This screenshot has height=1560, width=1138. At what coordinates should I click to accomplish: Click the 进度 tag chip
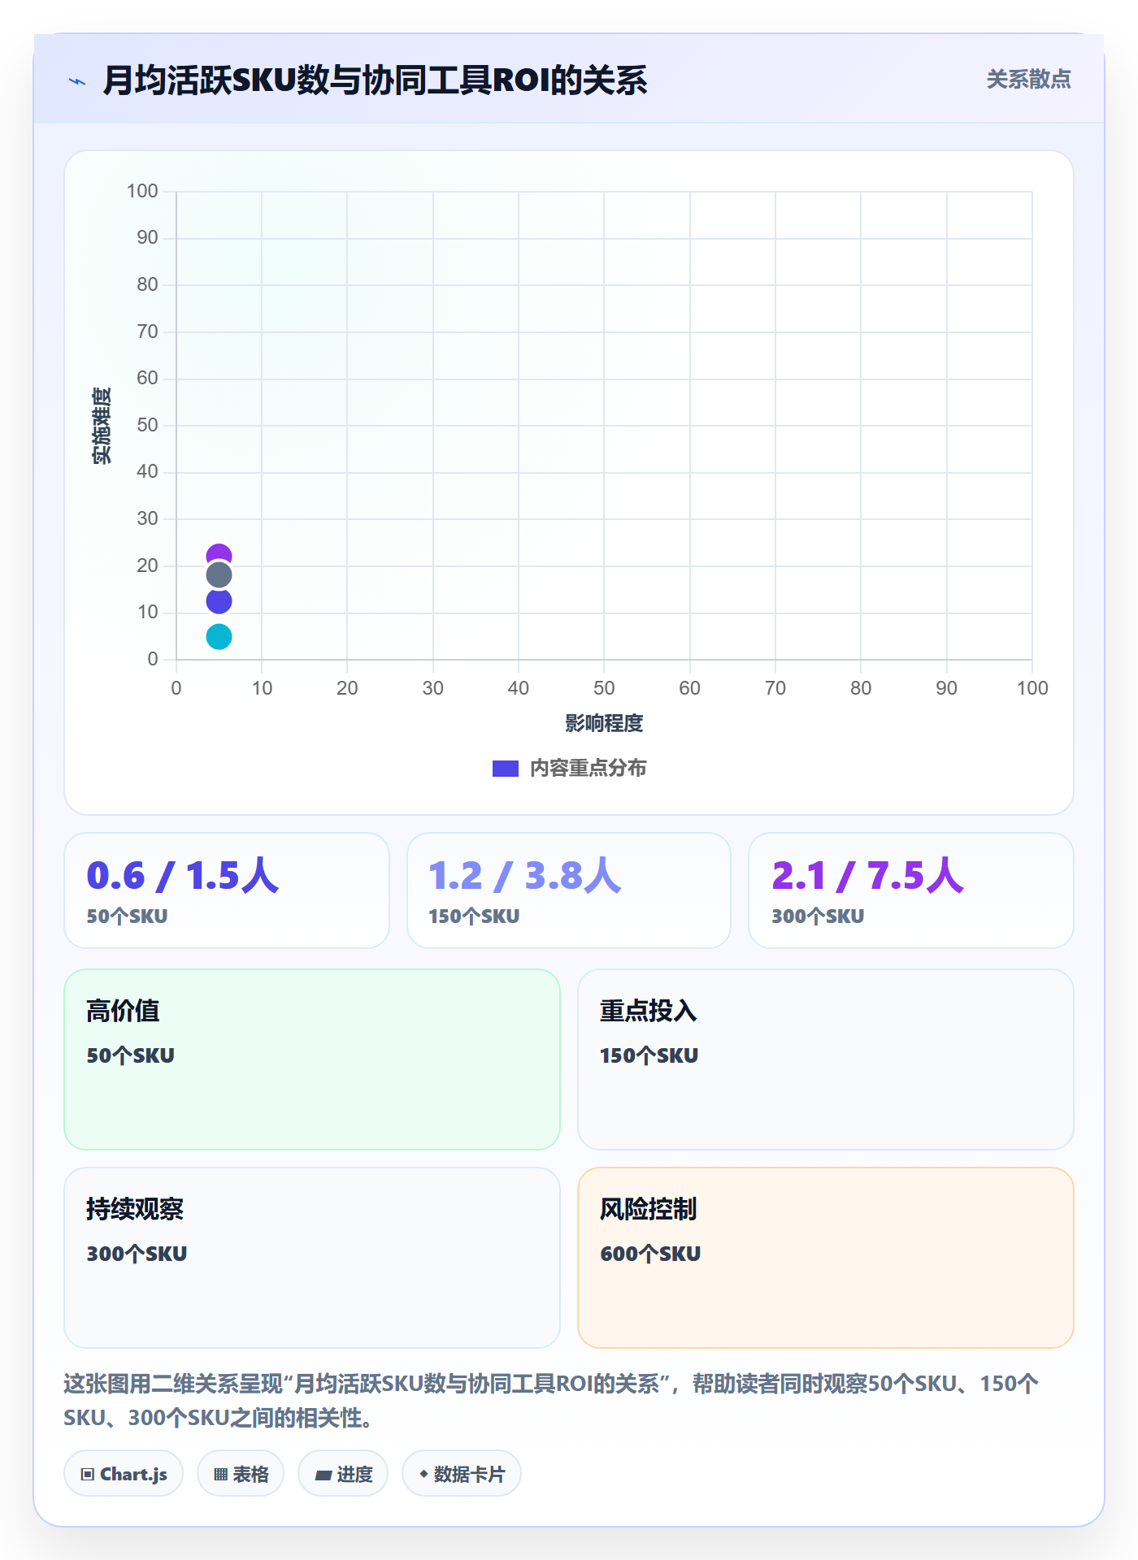click(343, 1473)
